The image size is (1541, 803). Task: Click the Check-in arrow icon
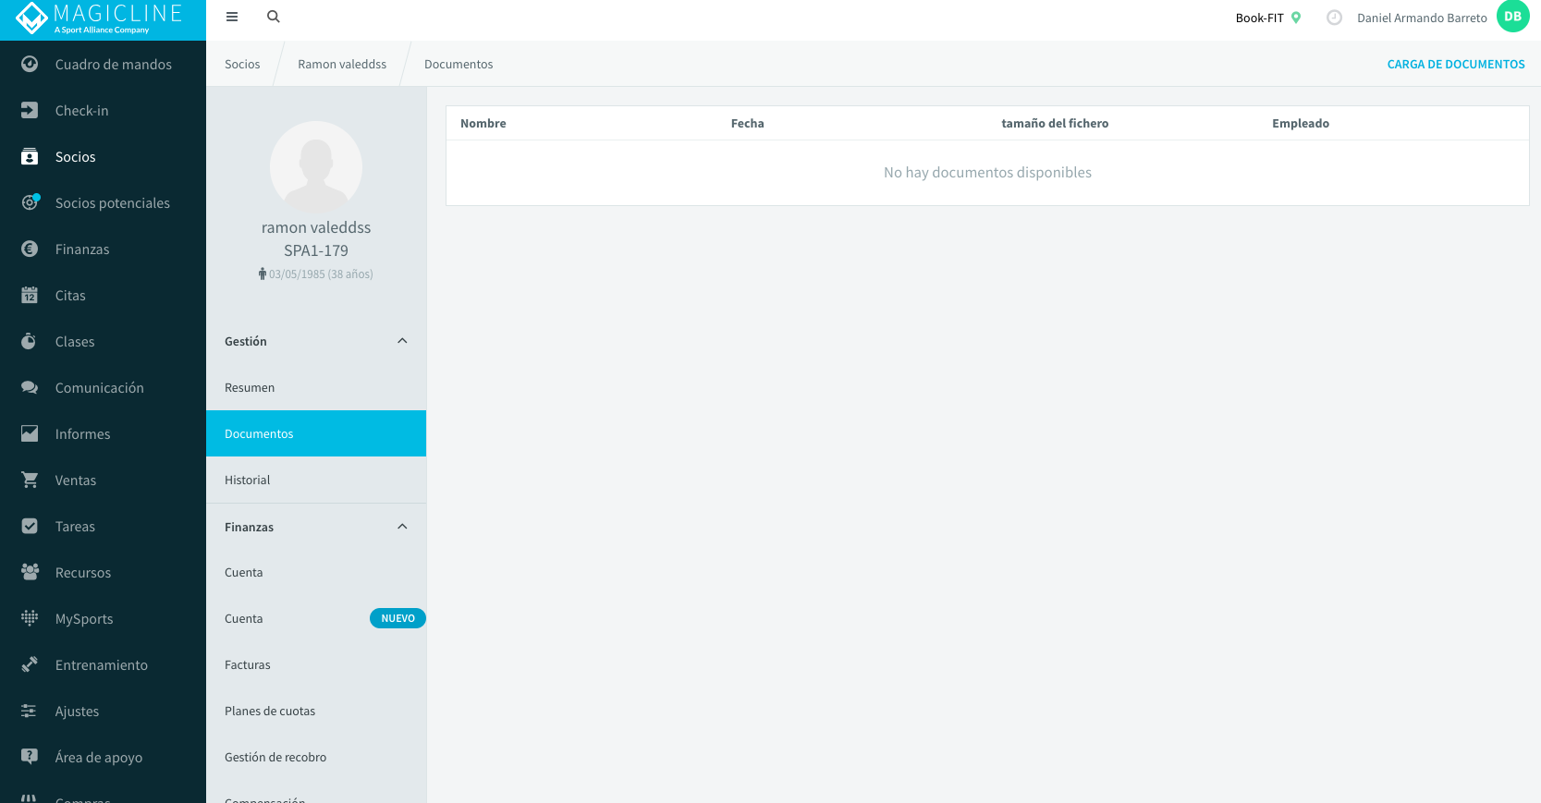click(30, 110)
